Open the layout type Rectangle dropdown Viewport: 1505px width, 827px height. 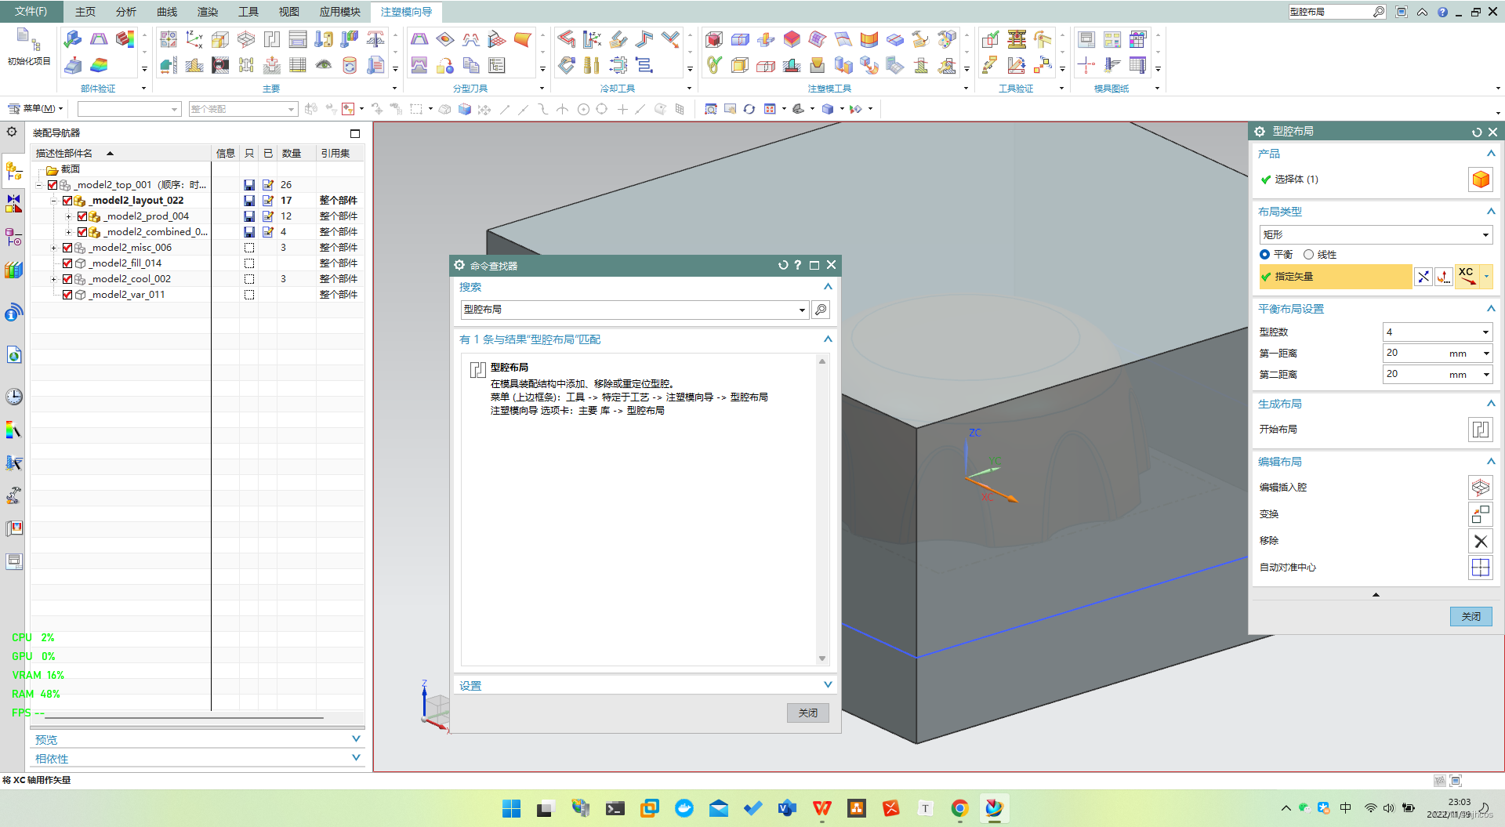pyautogui.click(x=1376, y=234)
